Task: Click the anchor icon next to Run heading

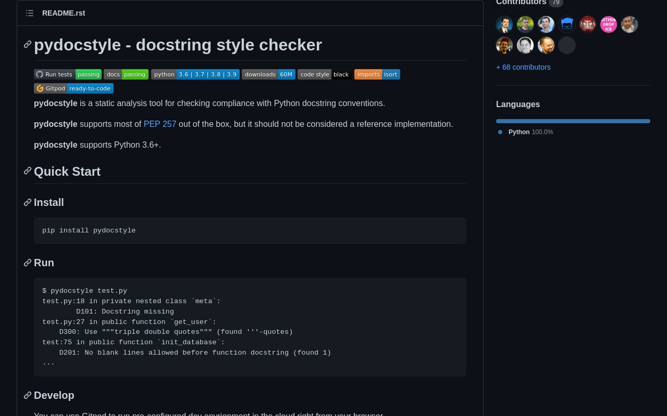Action: tap(28, 263)
